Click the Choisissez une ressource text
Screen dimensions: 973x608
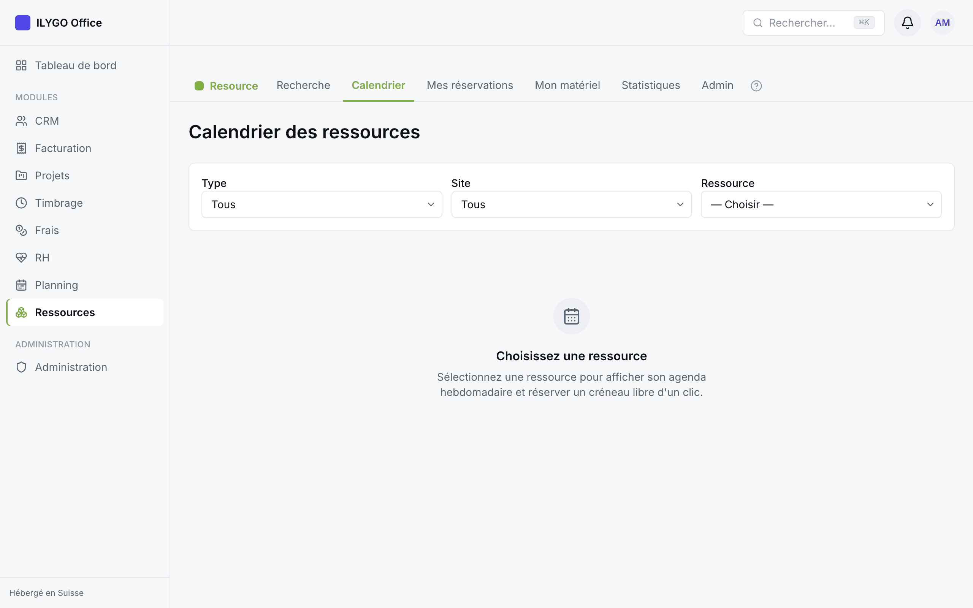point(571,356)
